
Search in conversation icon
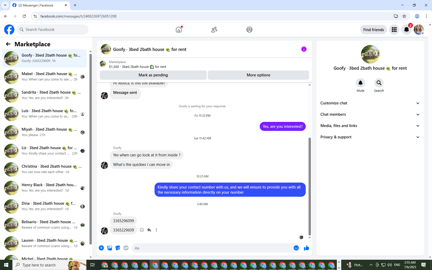click(379, 83)
